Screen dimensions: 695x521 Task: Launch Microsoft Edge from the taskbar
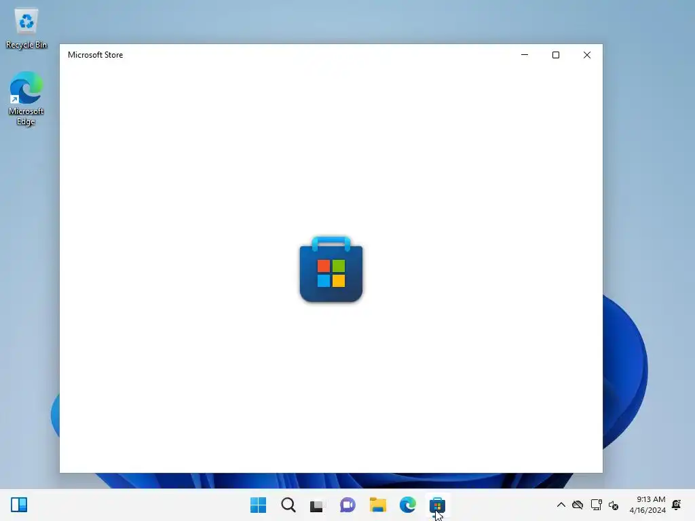click(407, 505)
